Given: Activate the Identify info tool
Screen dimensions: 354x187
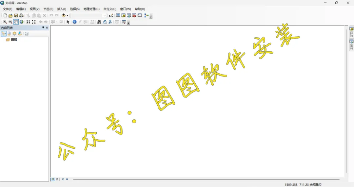Looking at the screenshot, I should pos(74,22).
